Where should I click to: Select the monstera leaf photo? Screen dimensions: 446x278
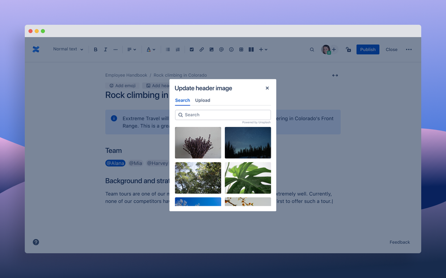(x=248, y=178)
